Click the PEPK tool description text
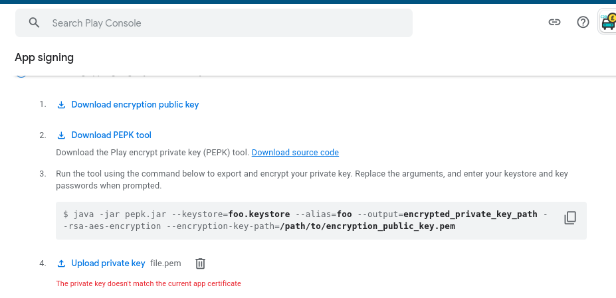This screenshot has width=616, height=298. (152, 153)
